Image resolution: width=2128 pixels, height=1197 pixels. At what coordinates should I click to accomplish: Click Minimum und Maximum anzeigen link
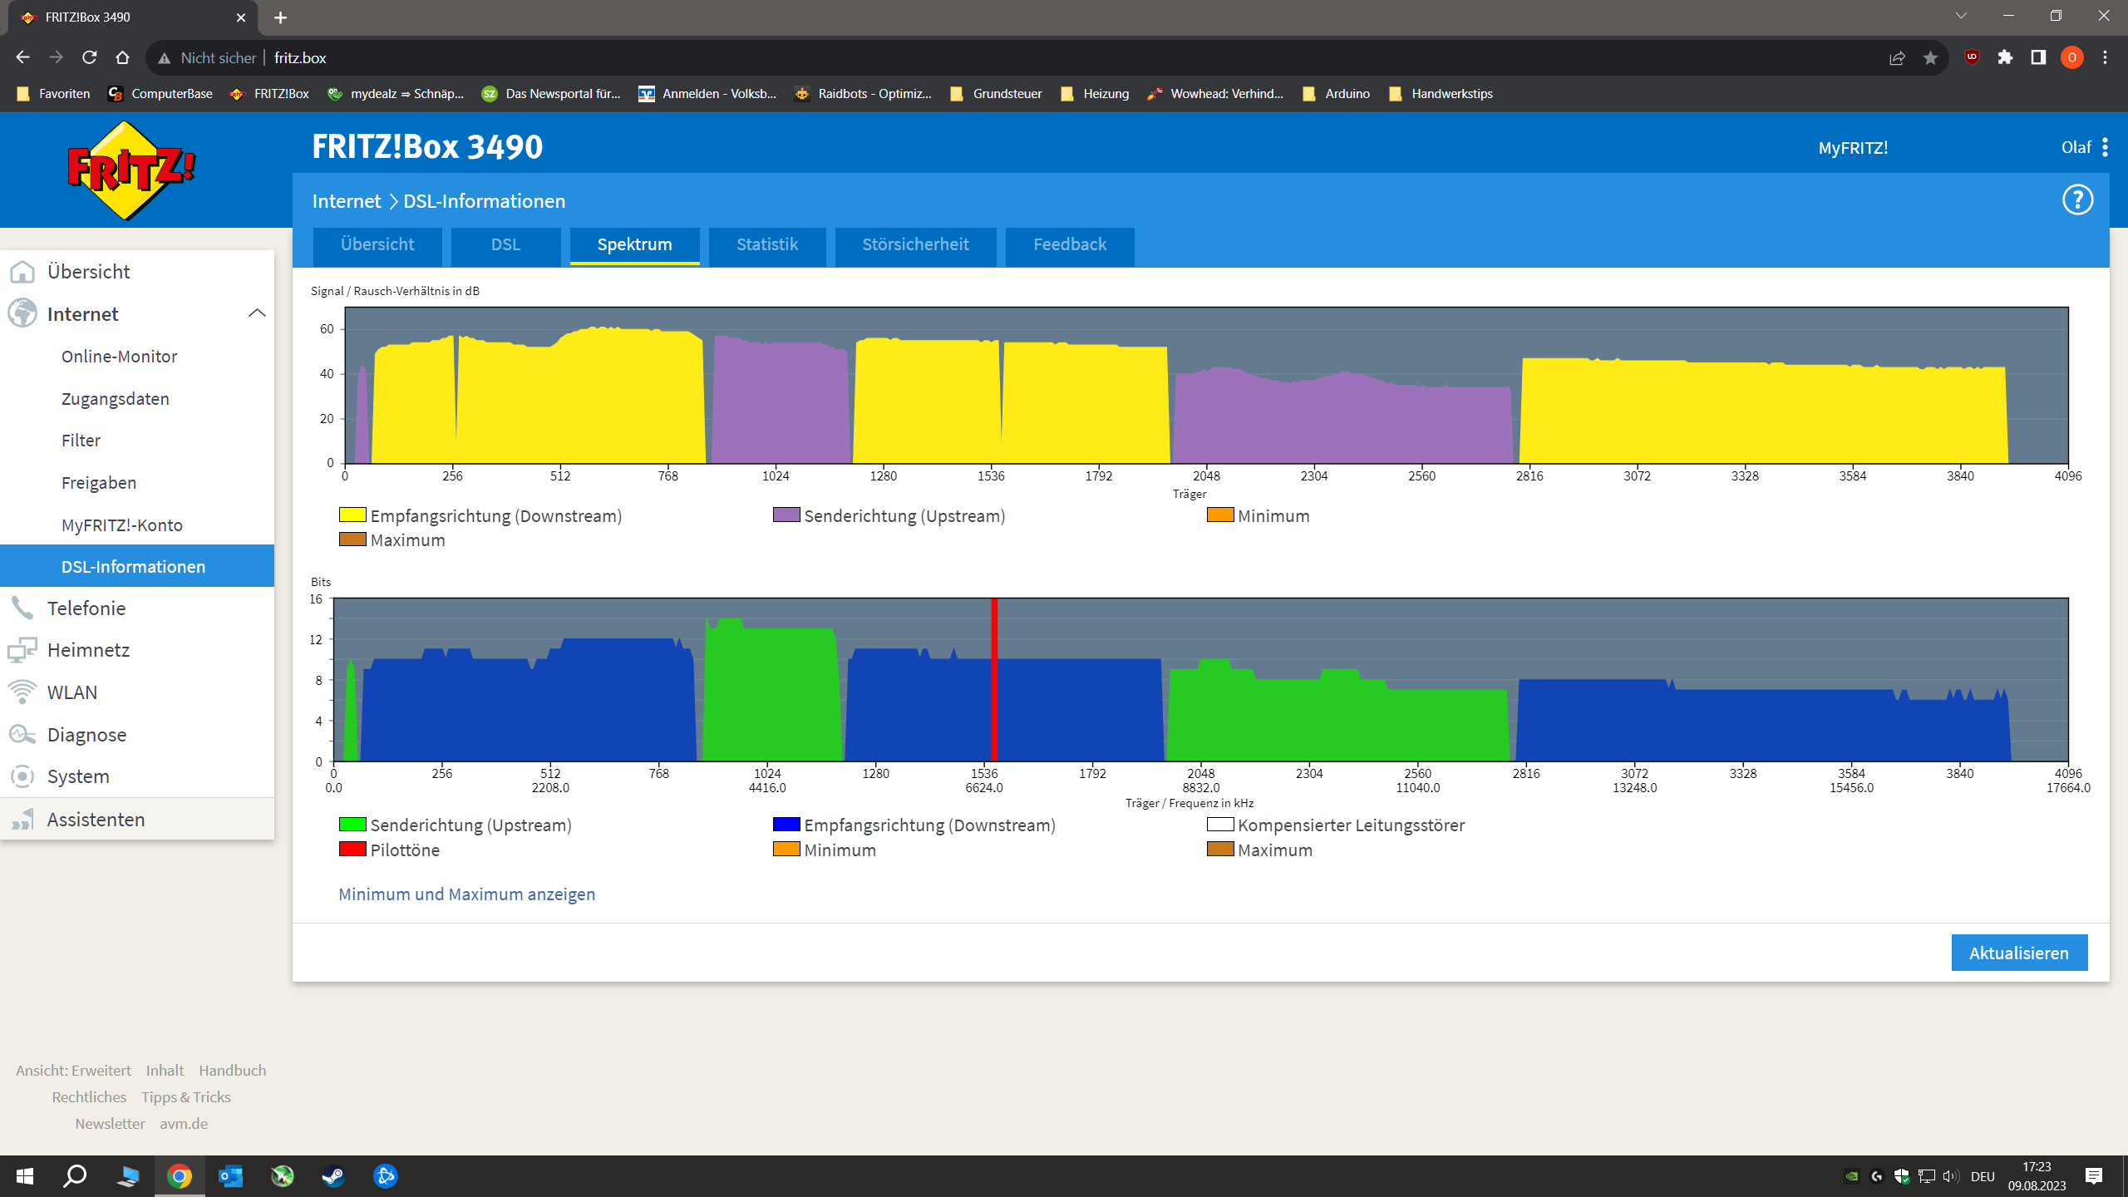pos(466,894)
